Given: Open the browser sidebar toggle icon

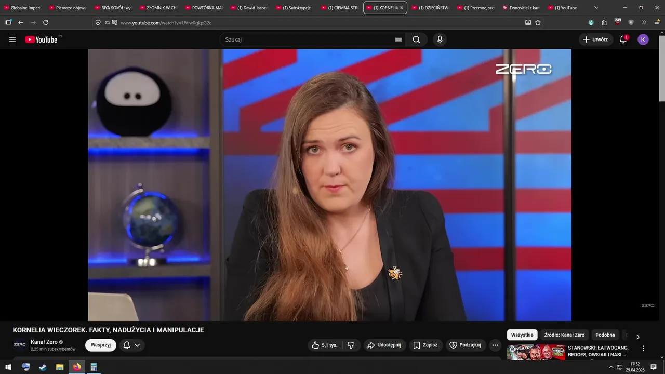Looking at the screenshot, I should (8, 22).
